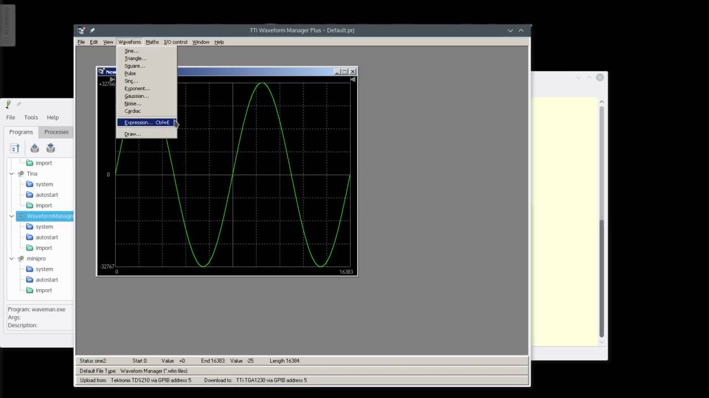
Task: Open Help menu in launcher window
Action: [x=53, y=117]
